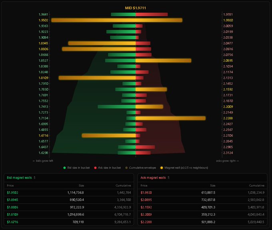
Task: Click the 1.8109 bid magnet wall bar
Action: click(x=97, y=78)
